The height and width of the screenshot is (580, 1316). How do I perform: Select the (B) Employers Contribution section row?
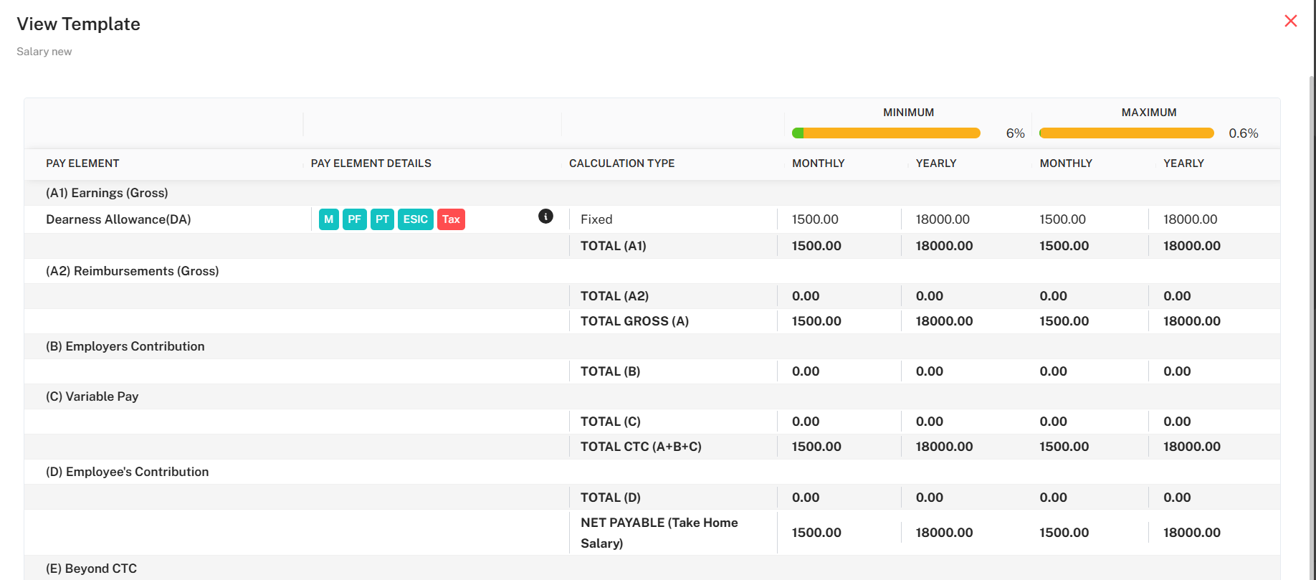[x=125, y=346]
